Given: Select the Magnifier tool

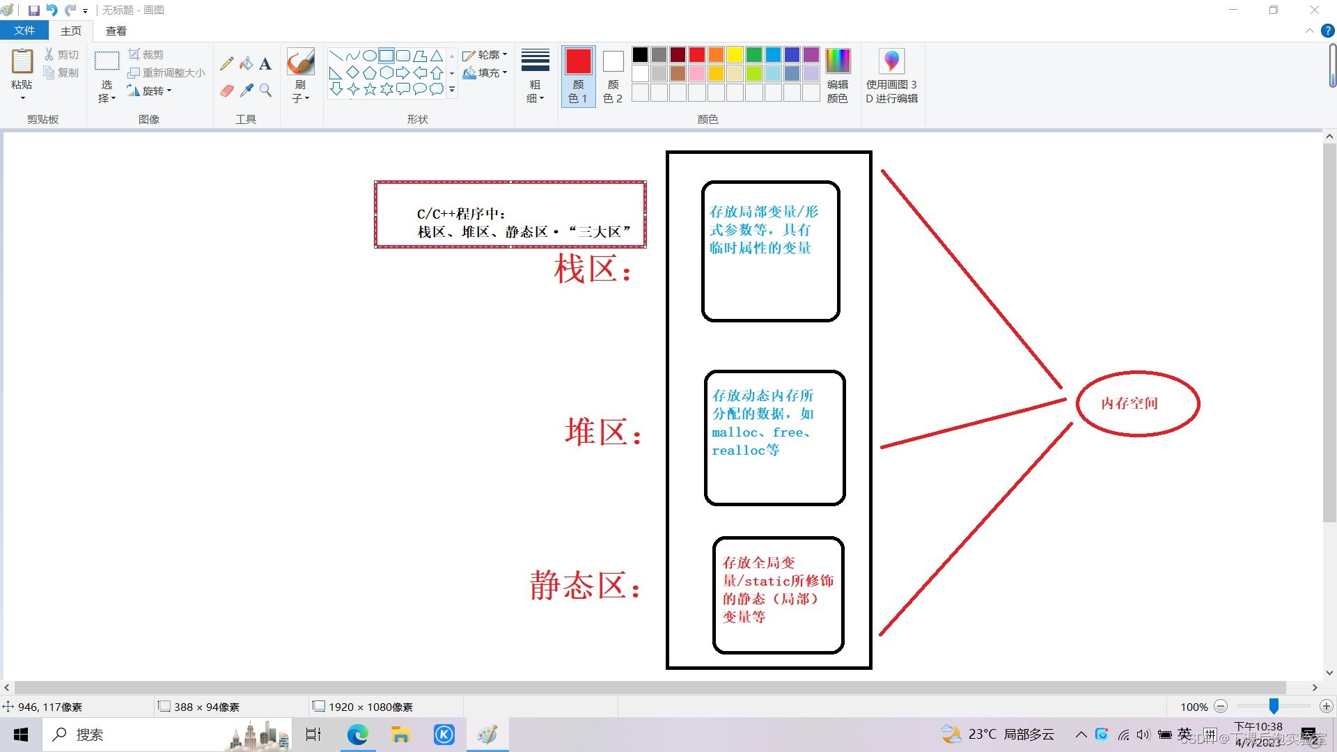Looking at the screenshot, I should click(x=265, y=91).
